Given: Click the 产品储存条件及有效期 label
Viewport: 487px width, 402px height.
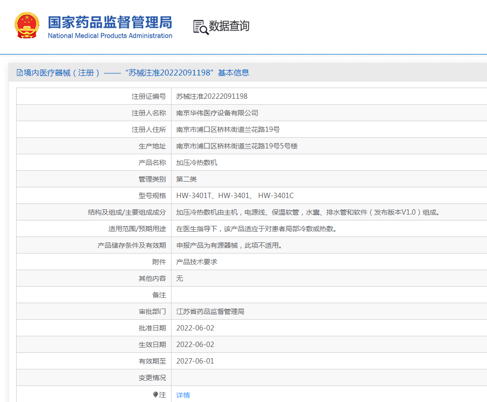Looking at the screenshot, I should coord(132,245).
